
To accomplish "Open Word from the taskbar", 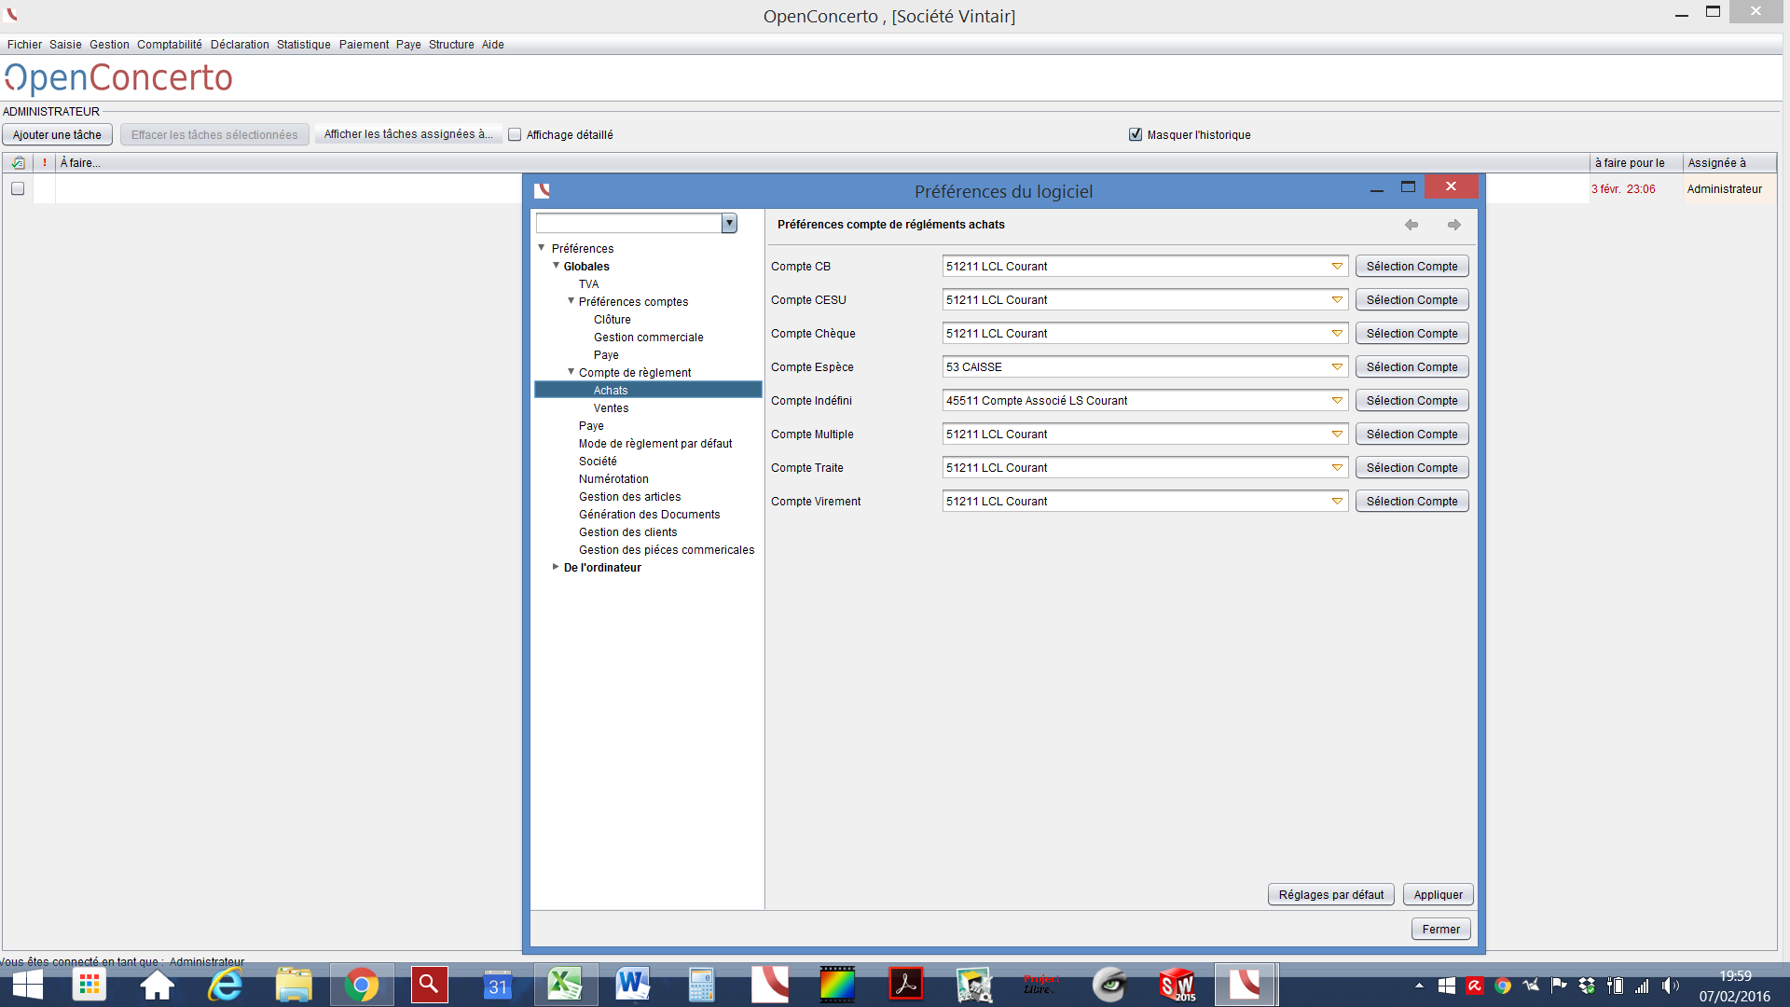I will [x=632, y=985].
